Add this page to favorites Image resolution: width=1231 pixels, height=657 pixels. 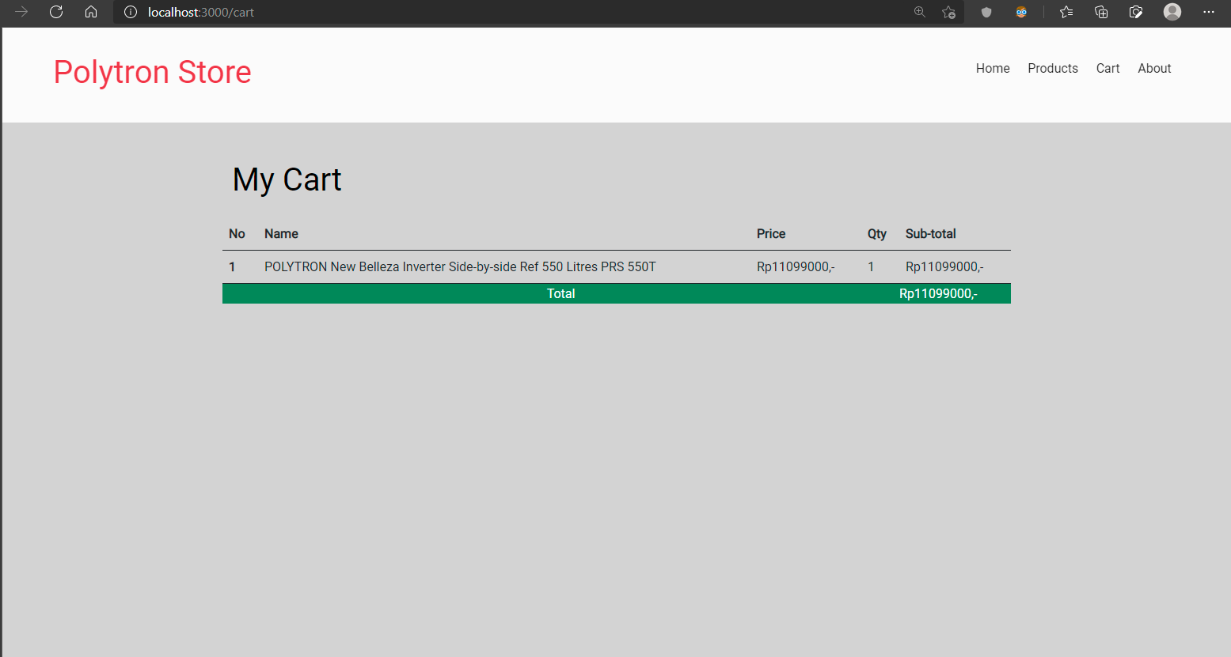coord(948,12)
